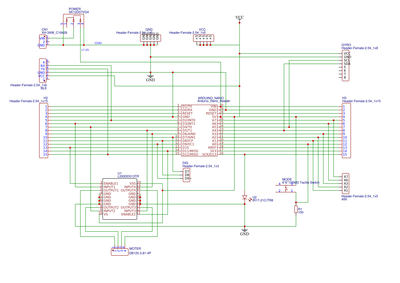Click the SCL pin on GYRO header

(x=347, y=61)
